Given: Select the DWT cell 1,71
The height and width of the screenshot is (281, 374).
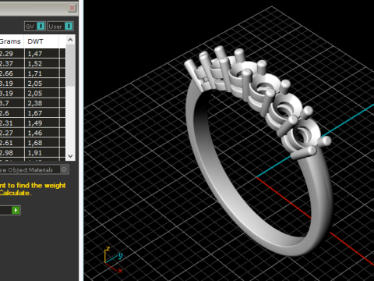Looking at the screenshot, I should tap(42, 73).
